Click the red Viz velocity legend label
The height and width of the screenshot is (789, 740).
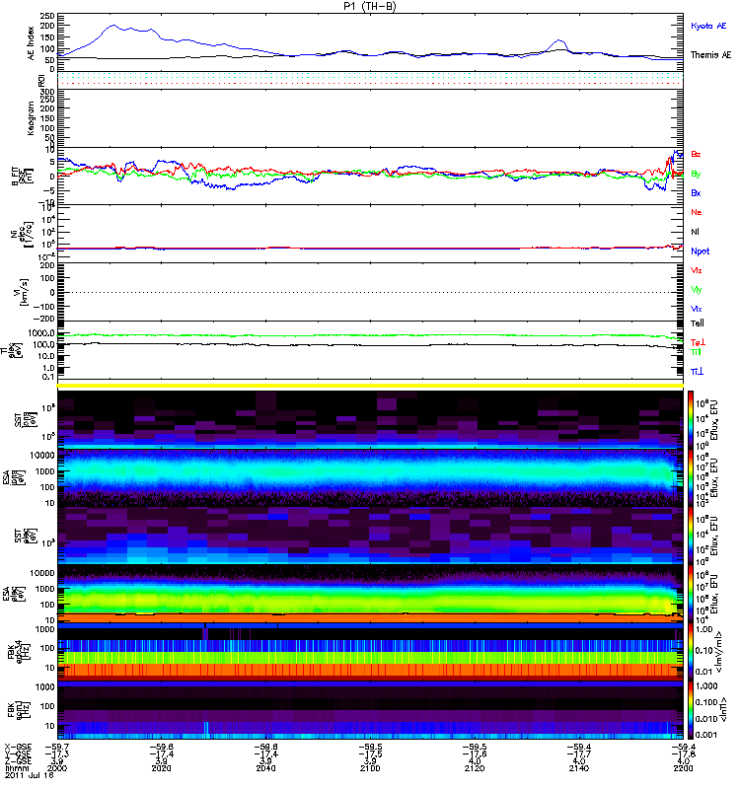click(x=696, y=270)
